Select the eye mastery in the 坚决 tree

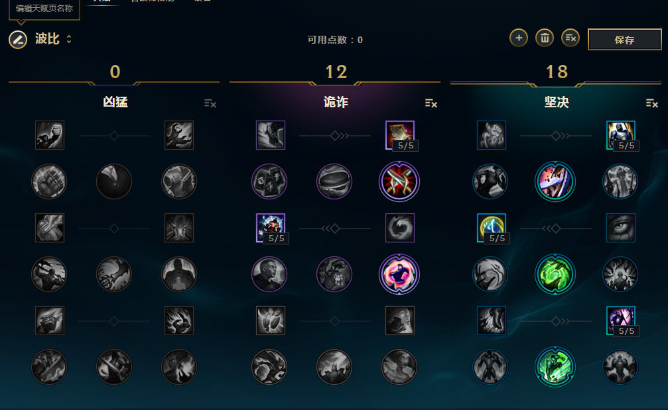[x=621, y=228]
